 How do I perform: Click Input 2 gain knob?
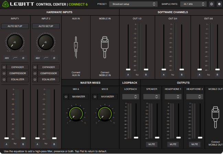46,42
